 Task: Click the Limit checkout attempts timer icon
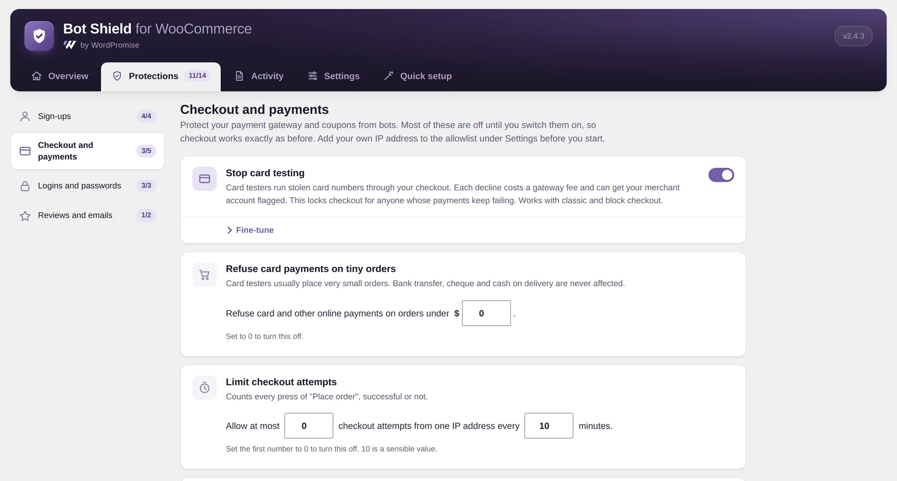click(205, 388)
